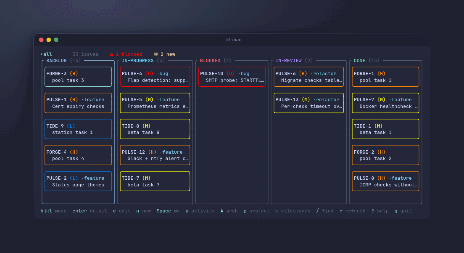Open the PULSE-6 Migrate checks table card
Screen dimensions: 464x253
(309, 77)
